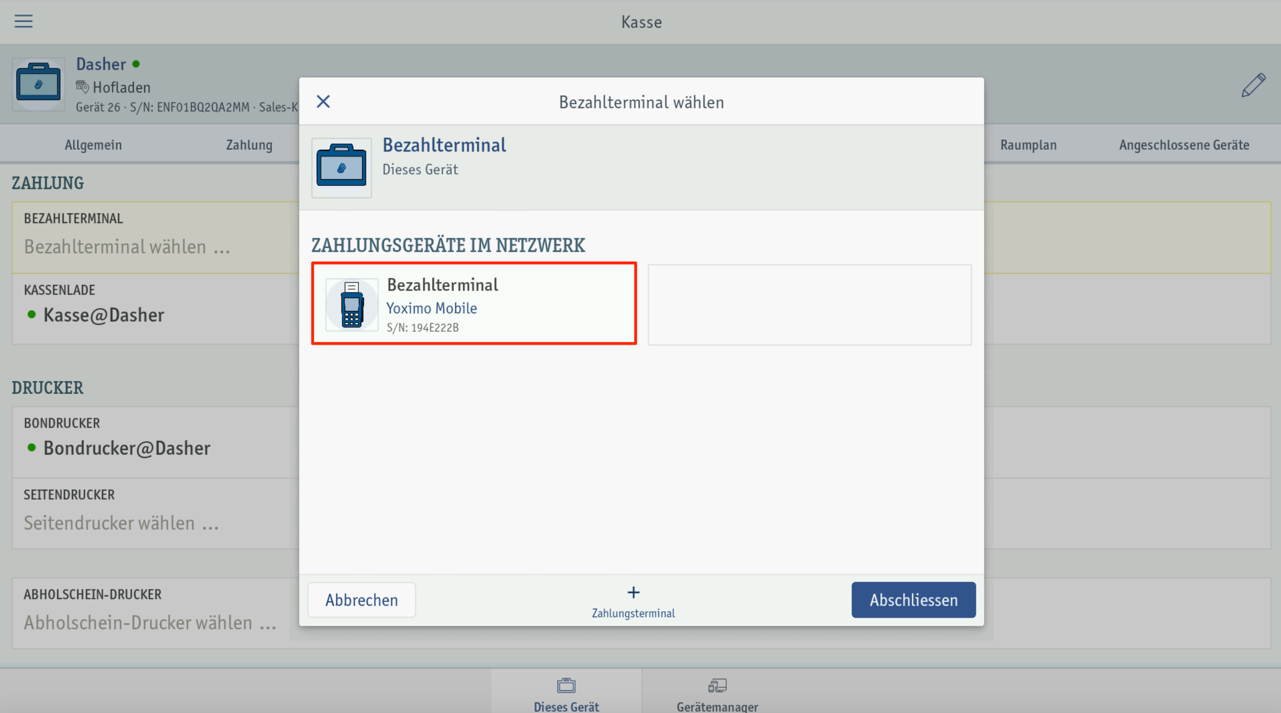
Task: Click the DRUCKER section heading
Action: 48,387
